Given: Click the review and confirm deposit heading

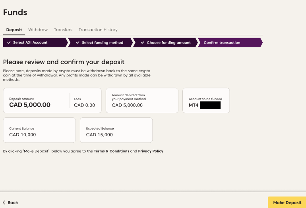Looking at the screenshot, I should 64,62.
